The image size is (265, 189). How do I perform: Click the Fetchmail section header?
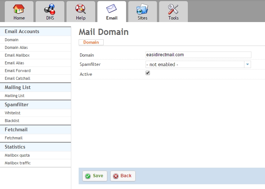(16, 130)
